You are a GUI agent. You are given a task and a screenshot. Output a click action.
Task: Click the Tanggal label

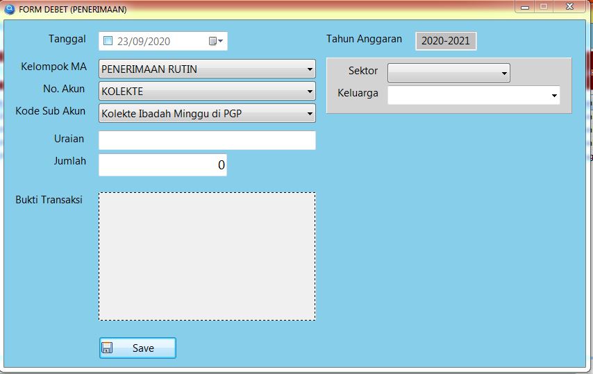coord(67,39)
